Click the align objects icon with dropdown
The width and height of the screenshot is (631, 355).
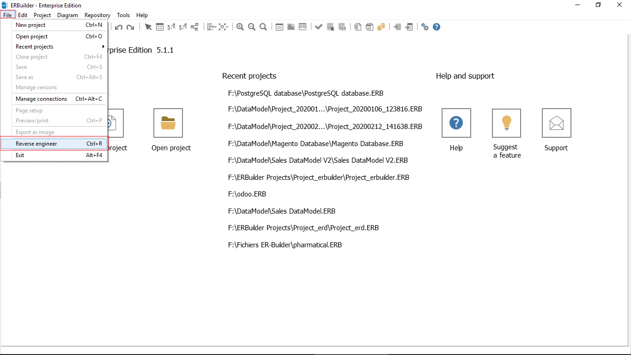[x=212, y=27]
